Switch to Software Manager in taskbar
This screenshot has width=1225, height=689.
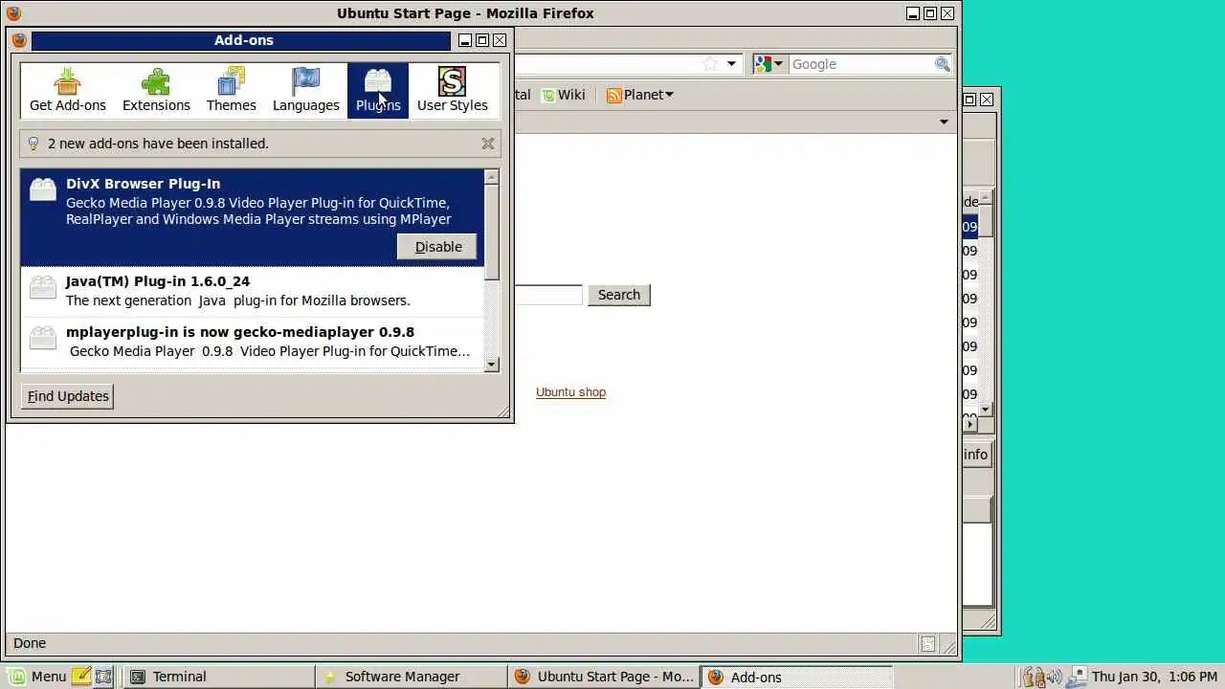point(412,677)
